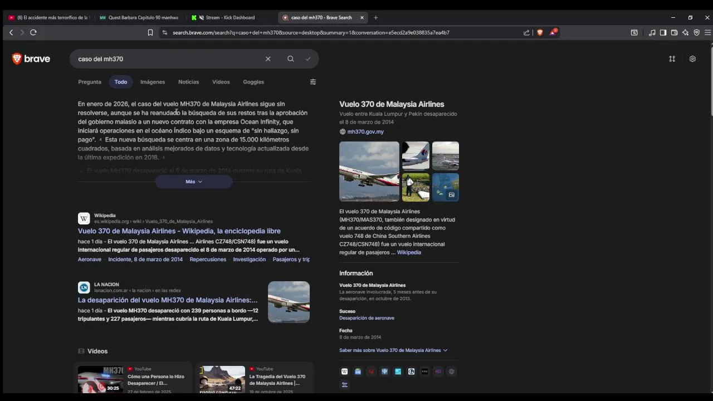Screen dimensions: 713x401
Task: Open new tab with the plus button
Action: (375, 17)
